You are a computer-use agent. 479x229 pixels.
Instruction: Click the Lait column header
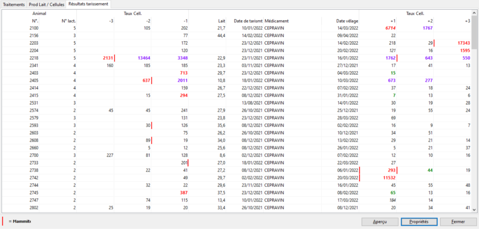click(222, 21)
